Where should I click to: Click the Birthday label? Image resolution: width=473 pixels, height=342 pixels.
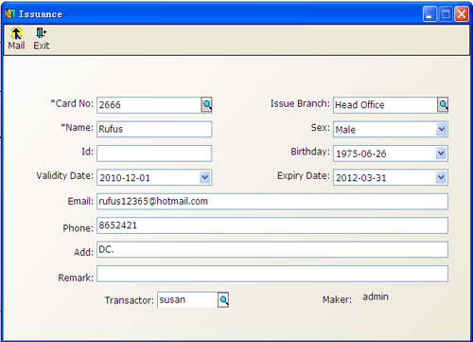tap(310, 152)
